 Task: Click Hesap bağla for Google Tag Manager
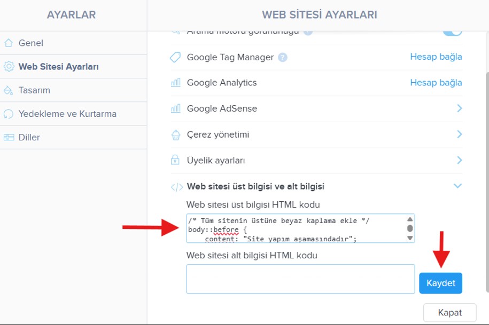[436, 57]
